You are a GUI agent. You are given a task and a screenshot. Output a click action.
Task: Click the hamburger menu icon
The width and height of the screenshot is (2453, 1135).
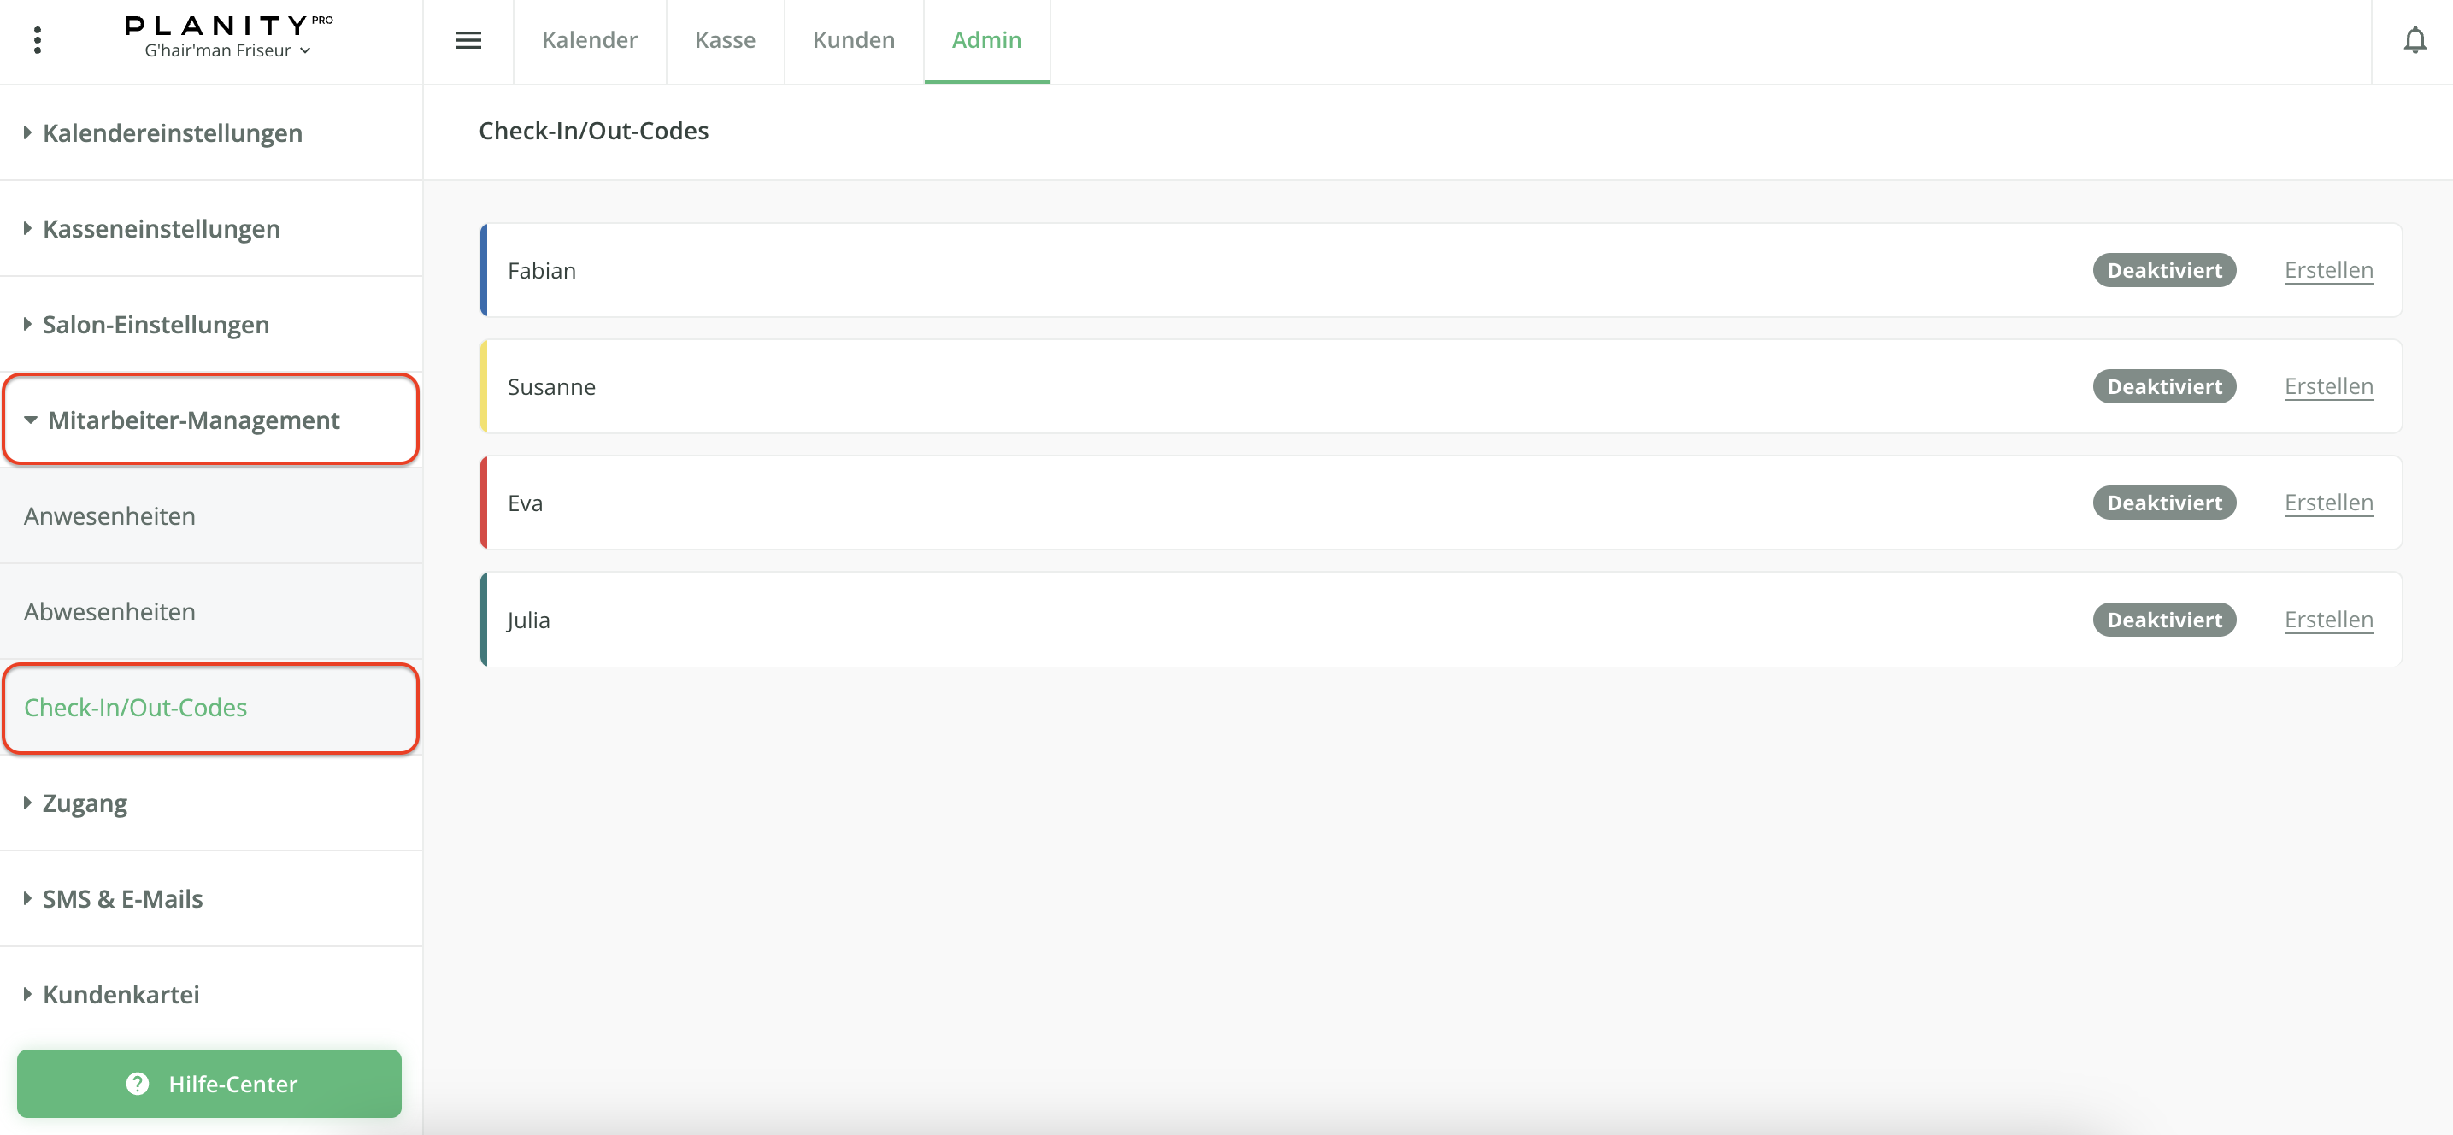tap(468, 40)
